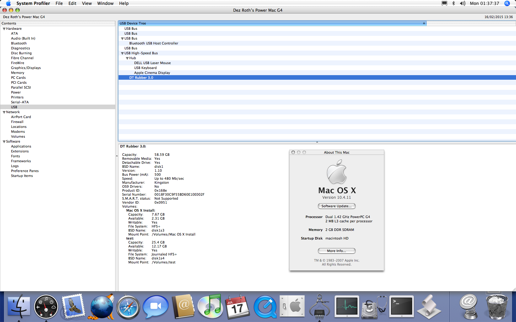Collapse the USB Bus with Bluetooth controller
The width and height of the screenshot is (516, 322).
click(122, 39)
